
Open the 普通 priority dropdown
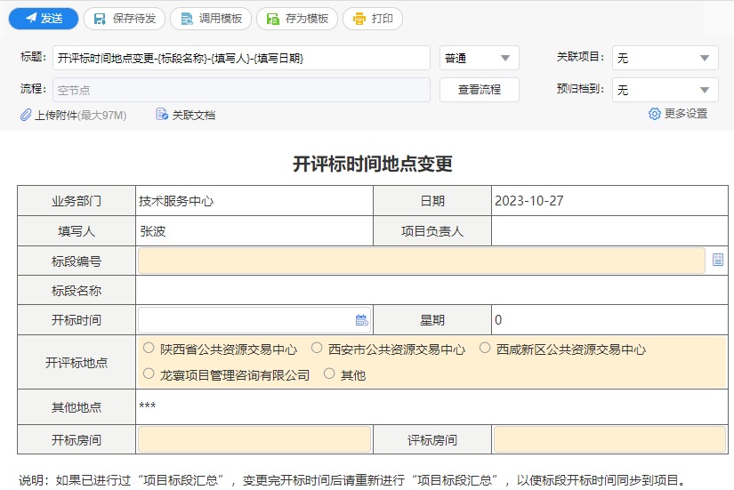[x=480, y=58]
